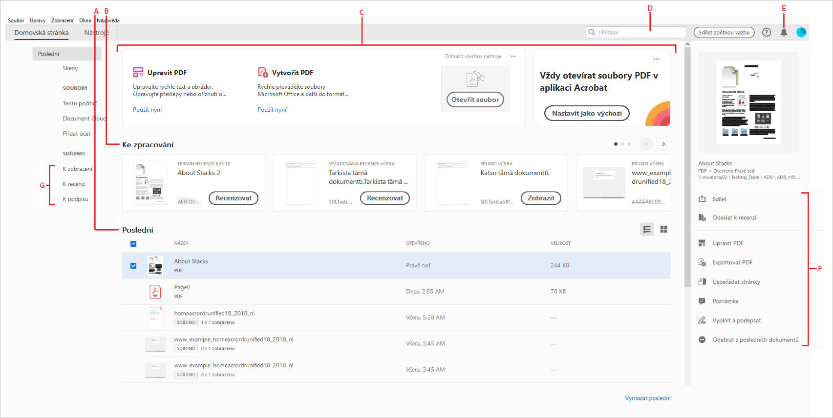The width and height of the screenshot is (833, 418).
Task: Click the notifications bell icon
Action: [784, 32]
